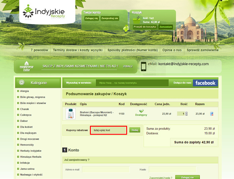The height and width of the screenshot is (179, 234).
Task: Open Brahmi (Bacopa Monnieri) product link
Action: 97,114
